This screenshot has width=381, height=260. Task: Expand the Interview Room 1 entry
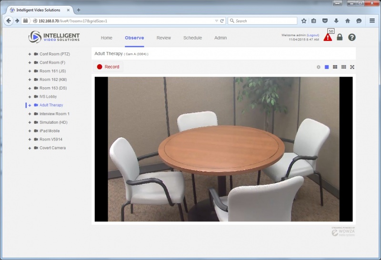[x=30, y=114]
